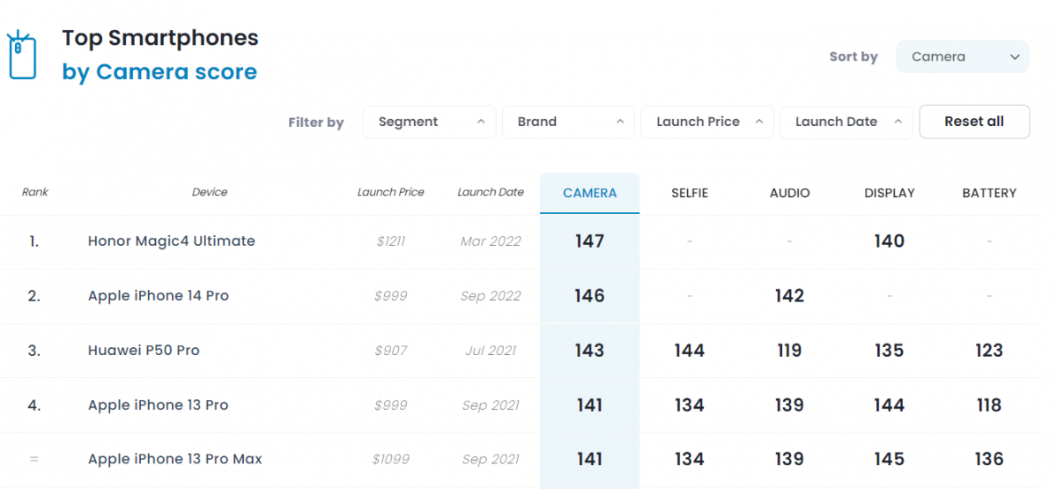The image size is (1057, 489).
Task: Open the Launch Date filter
Action: tap(846, 122)
